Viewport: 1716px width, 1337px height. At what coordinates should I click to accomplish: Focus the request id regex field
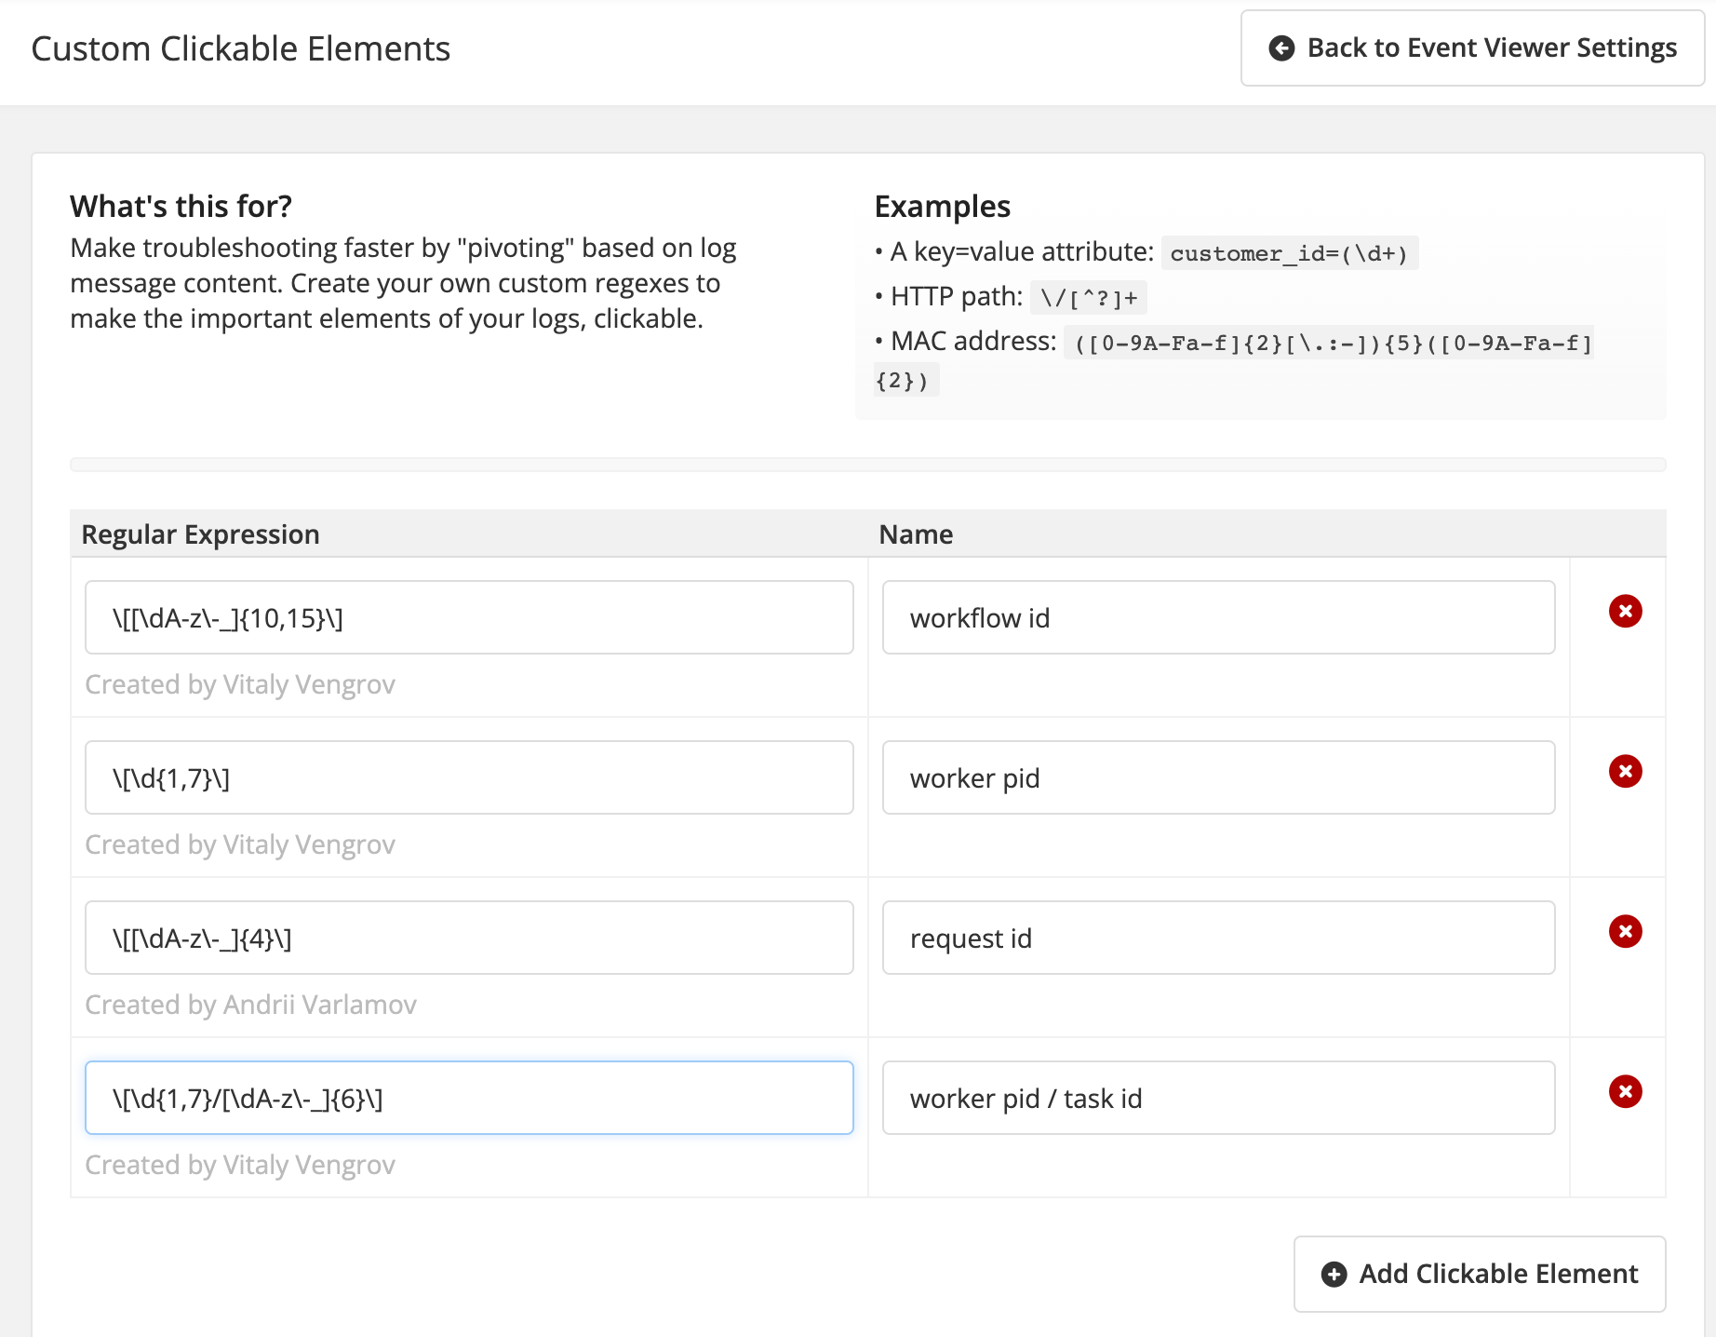coord(469,939)
